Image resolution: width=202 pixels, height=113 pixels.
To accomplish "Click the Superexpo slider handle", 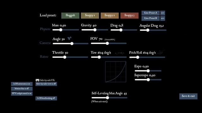I will [x=148, y=80].
